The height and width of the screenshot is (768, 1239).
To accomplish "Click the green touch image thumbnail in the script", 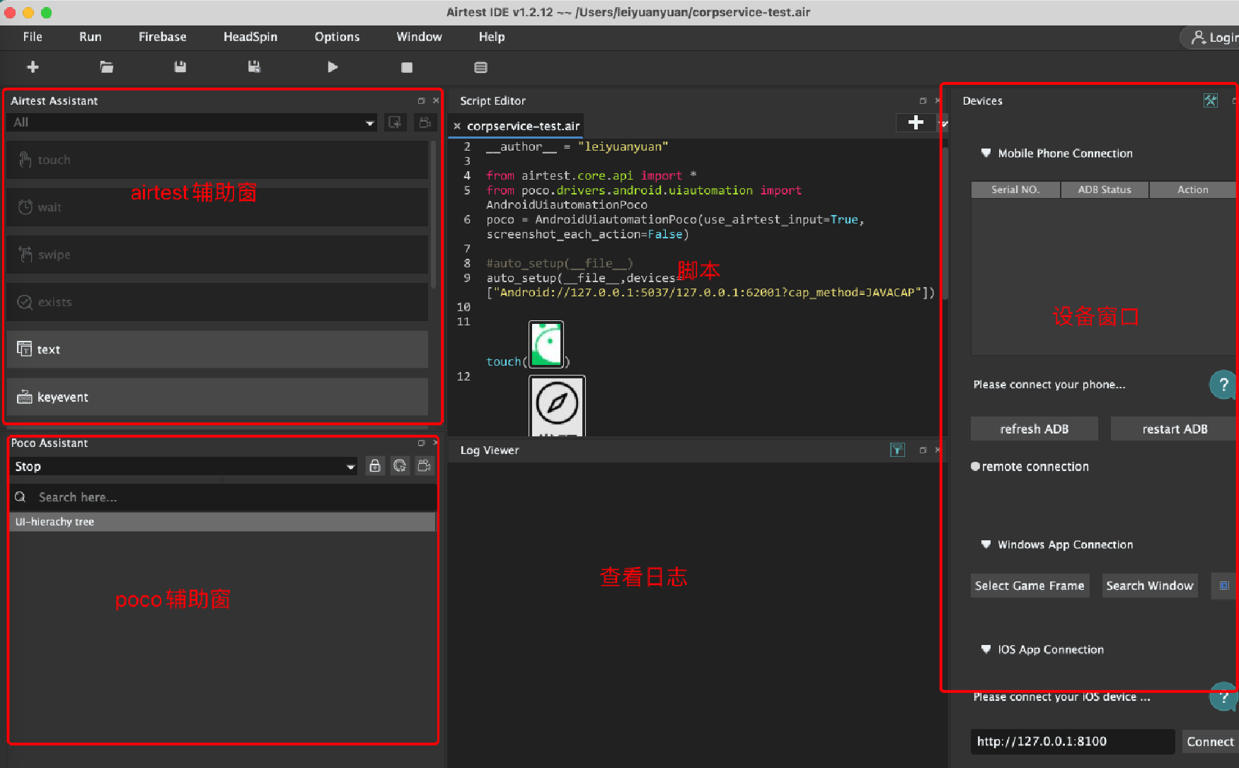I will pyautogui.click(x=546, y=344).
